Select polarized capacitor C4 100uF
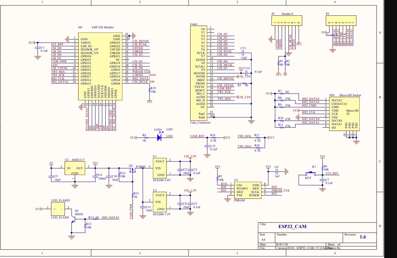This screenshot has width=397, height=258. 96,176
